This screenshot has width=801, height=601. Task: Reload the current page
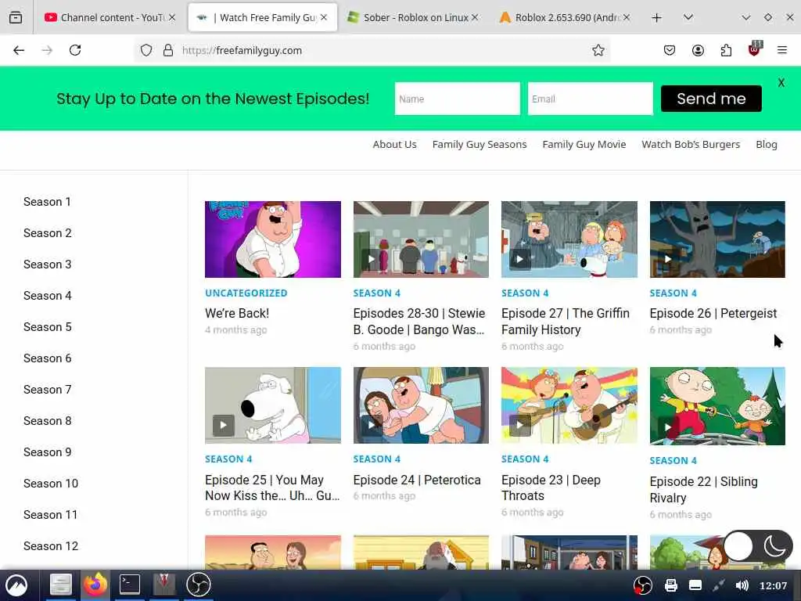pos(75,50)
